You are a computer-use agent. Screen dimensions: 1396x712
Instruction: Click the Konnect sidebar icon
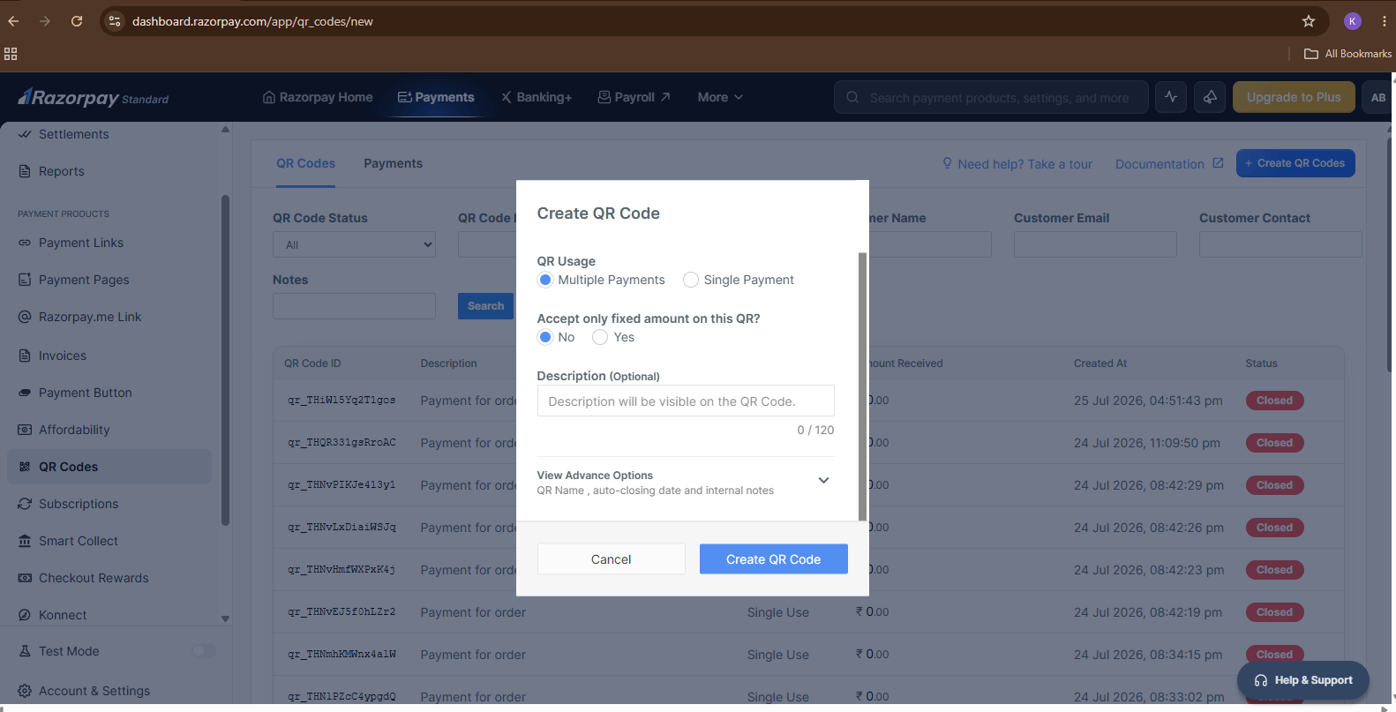click(x=25, y=615)
